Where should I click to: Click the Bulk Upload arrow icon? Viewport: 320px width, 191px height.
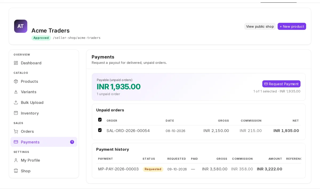click(16, 103)
